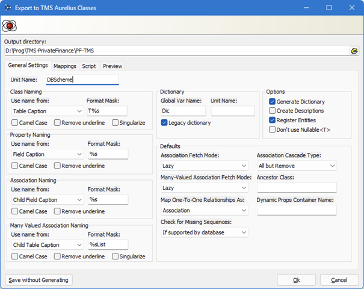The height and width of the screenshot is (289, 364).
Task: Minimize the Export dialog window
Action: pyautogui.click(x=306, y=8)
